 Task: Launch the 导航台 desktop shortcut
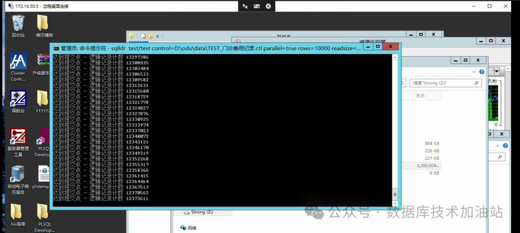point(18,102)
